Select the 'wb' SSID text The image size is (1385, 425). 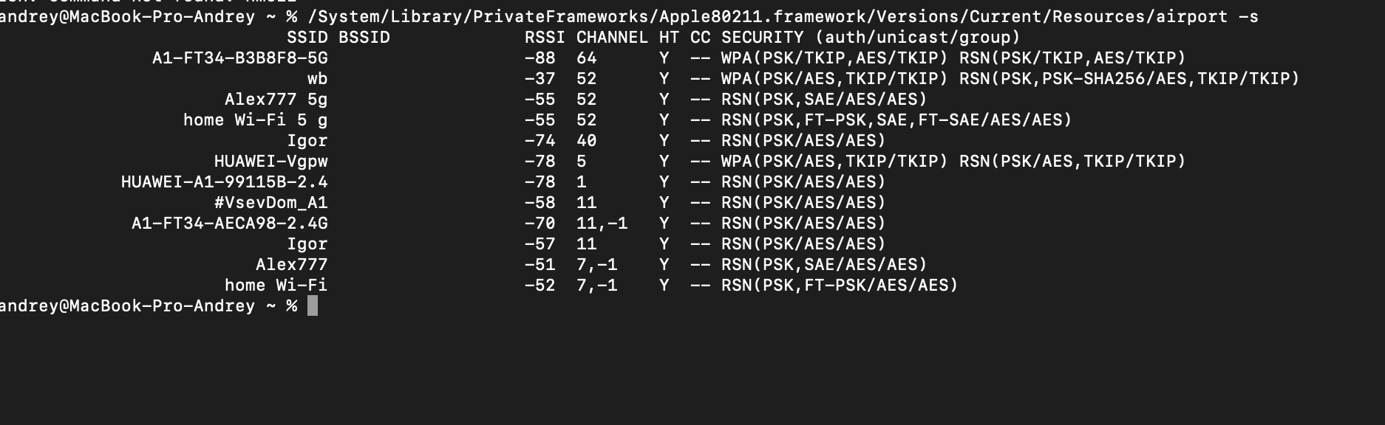coord(318,79)
